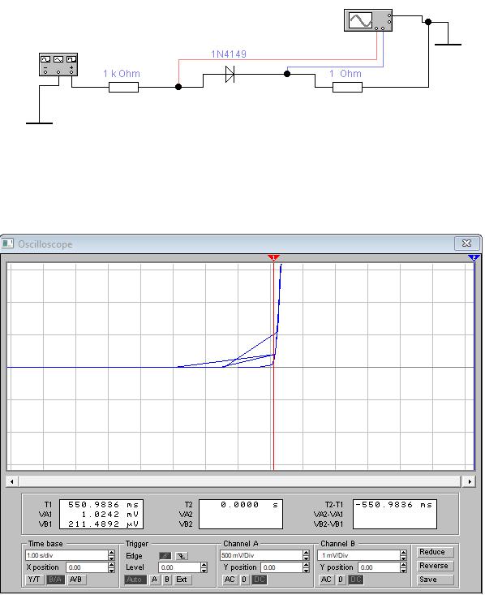Select the ground symbol under the function generator
Screen dimensions: 485x595
point(39,123)
